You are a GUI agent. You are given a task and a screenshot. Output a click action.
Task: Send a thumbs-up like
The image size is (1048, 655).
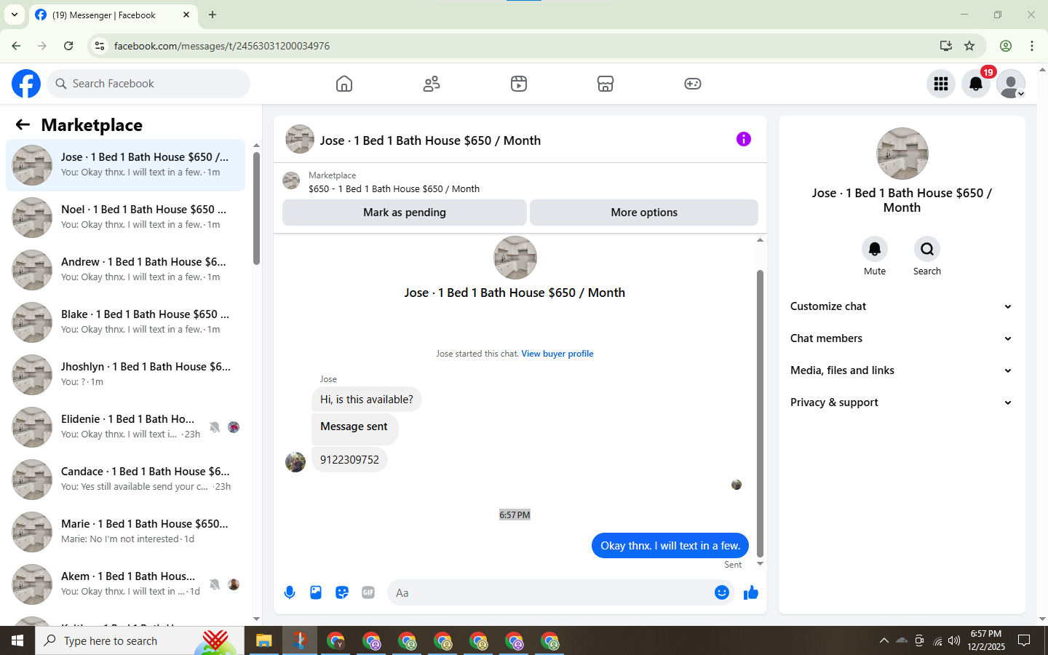751,592
